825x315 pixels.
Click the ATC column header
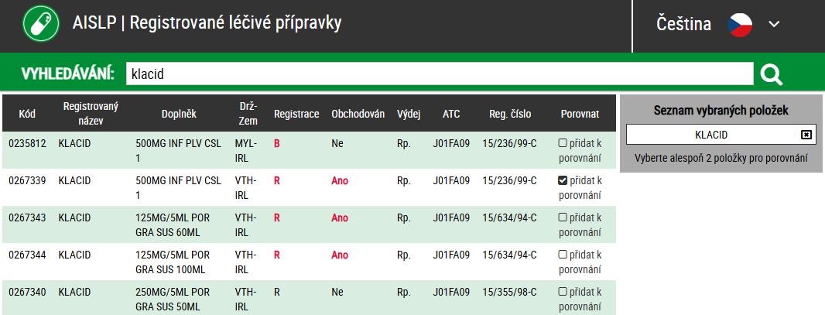451,114
